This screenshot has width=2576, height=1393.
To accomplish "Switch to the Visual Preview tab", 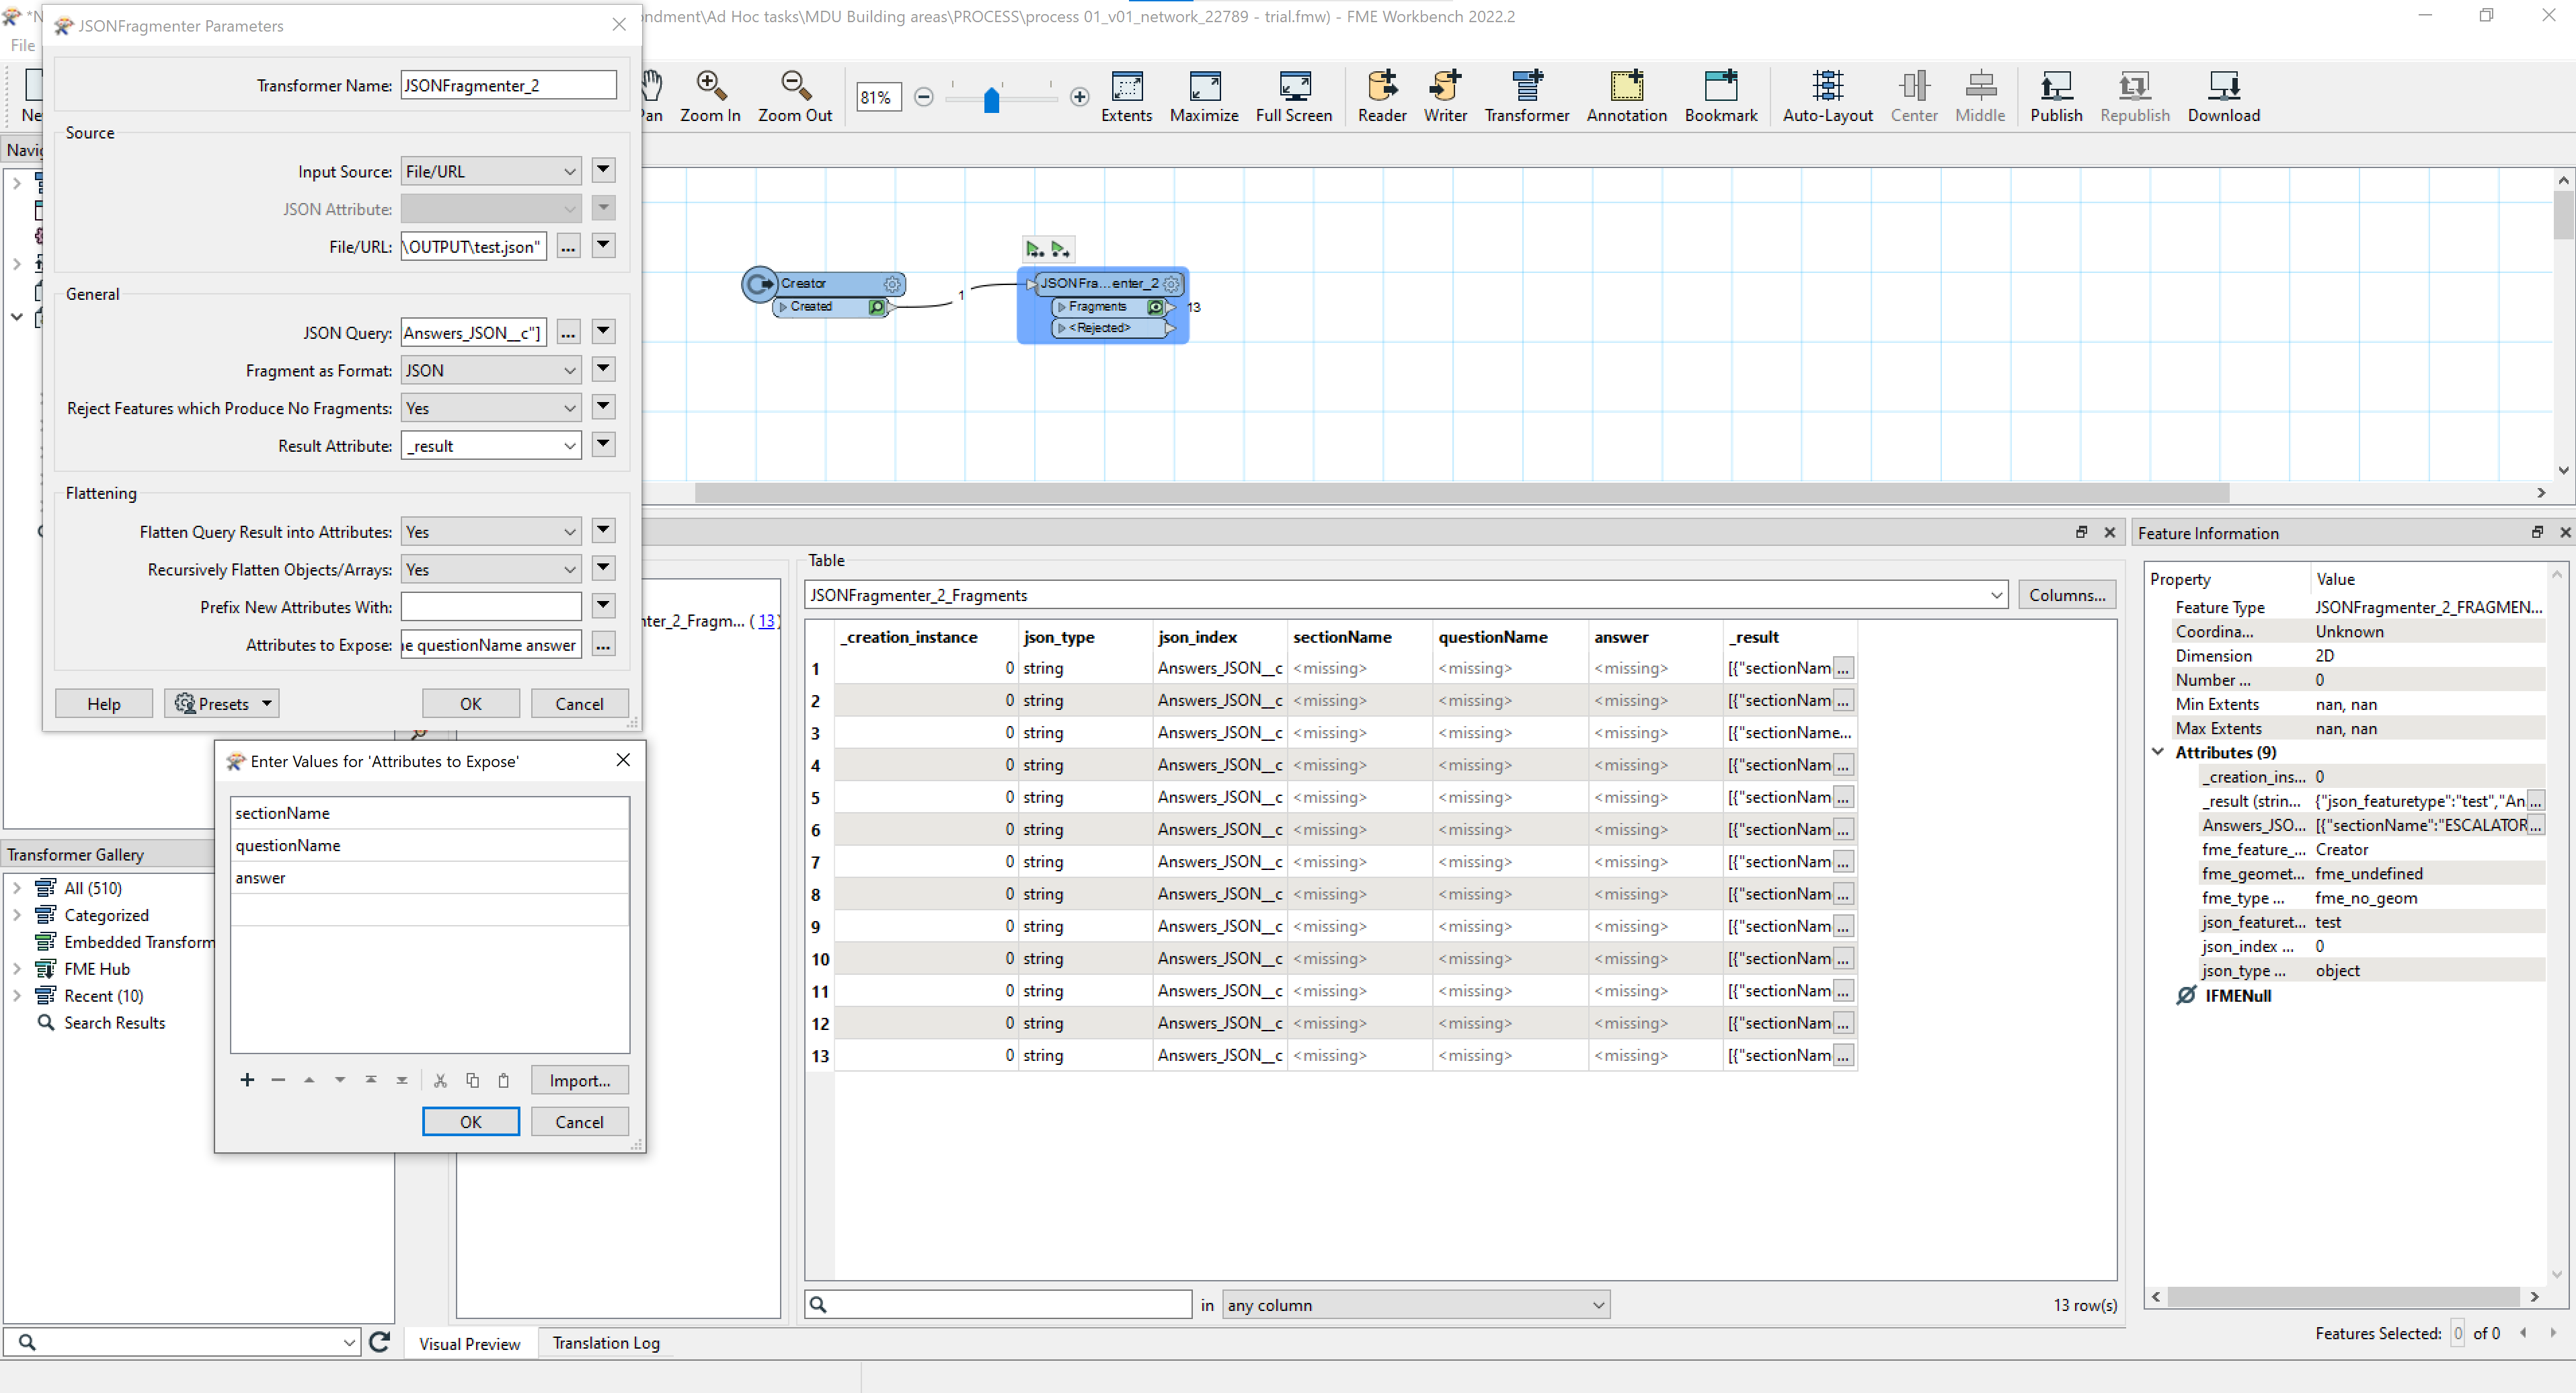I will 469,1343.
